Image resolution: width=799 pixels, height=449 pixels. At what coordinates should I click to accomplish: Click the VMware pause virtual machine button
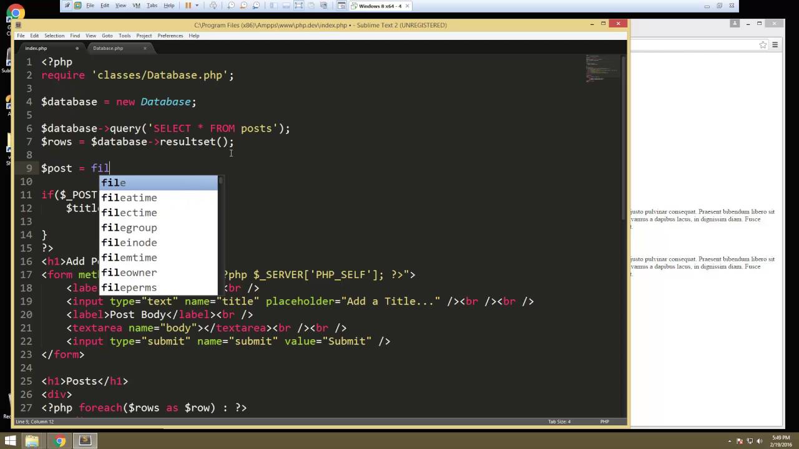(x=188, y=6)
